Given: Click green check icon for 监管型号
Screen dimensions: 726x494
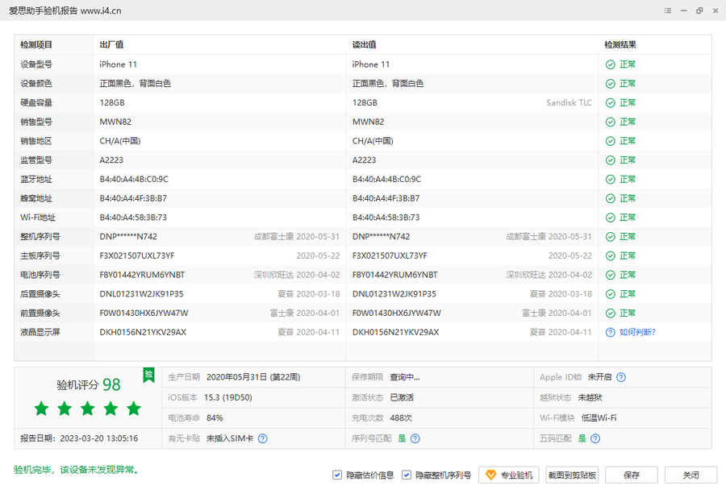Looking at the screenshot, I should 611,160.
